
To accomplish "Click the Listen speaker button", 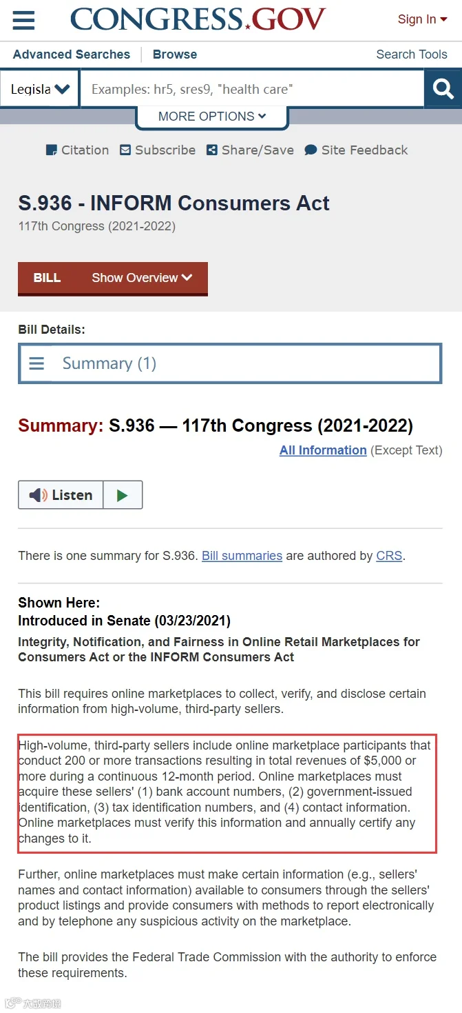I will [61, 495].
